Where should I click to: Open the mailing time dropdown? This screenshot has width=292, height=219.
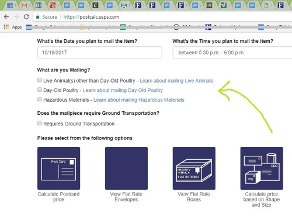(x=232, y=53)
